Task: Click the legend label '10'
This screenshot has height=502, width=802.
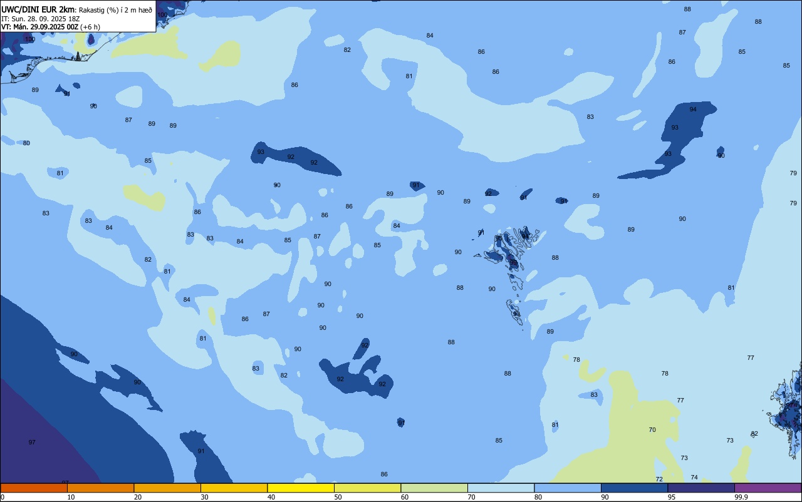Action: (71, 497)
